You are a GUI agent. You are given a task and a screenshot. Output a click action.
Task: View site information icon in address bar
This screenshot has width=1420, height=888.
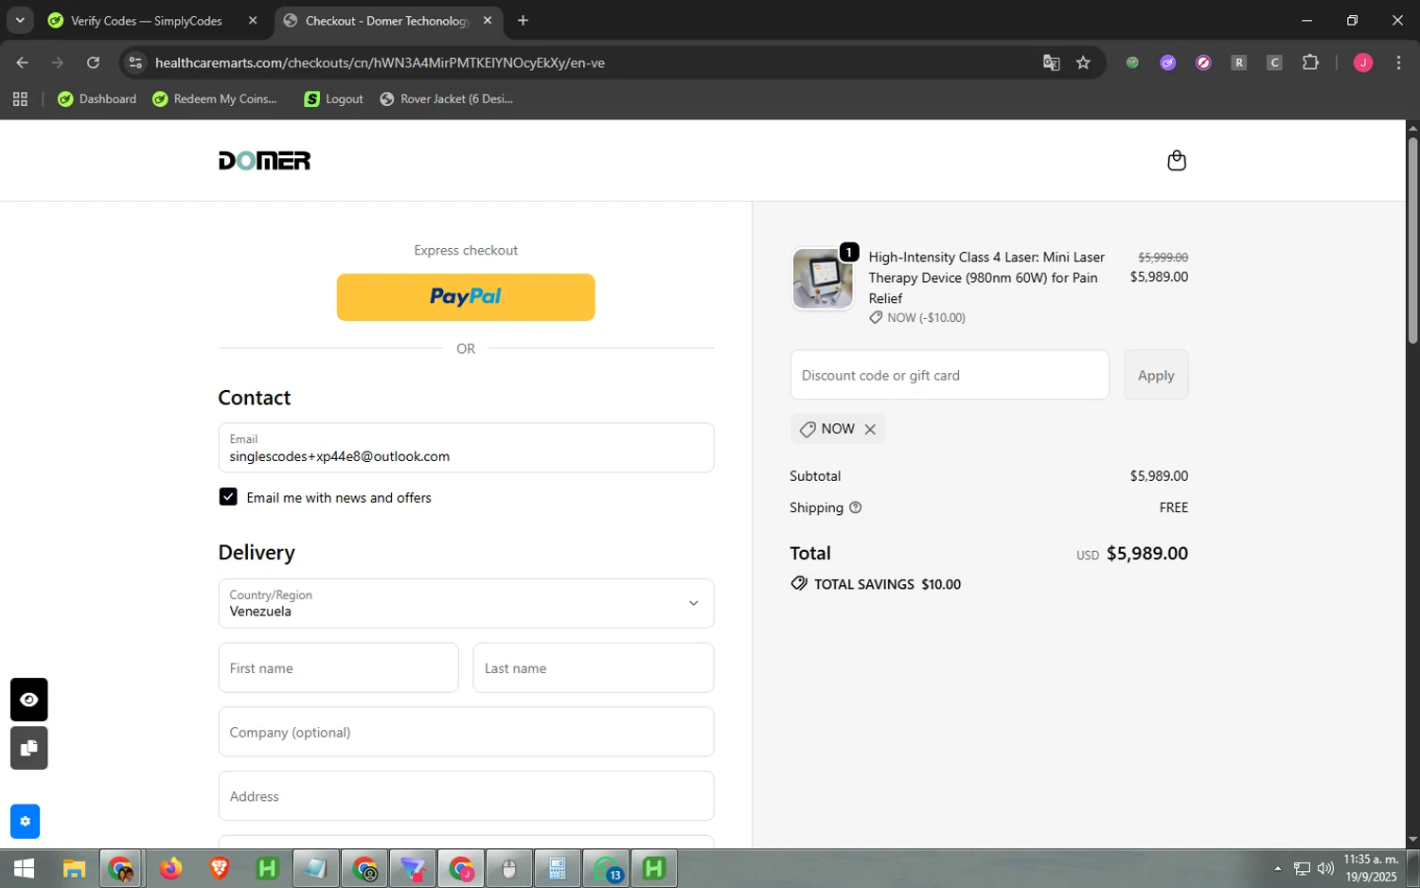135,62
